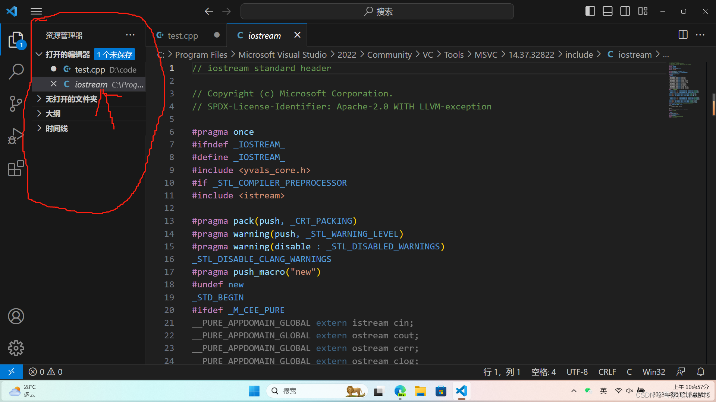The height and width of the screenshot is (402, 716).
Task: Launch Microsoft Edge from the taskbar
Action: [400, 391]
